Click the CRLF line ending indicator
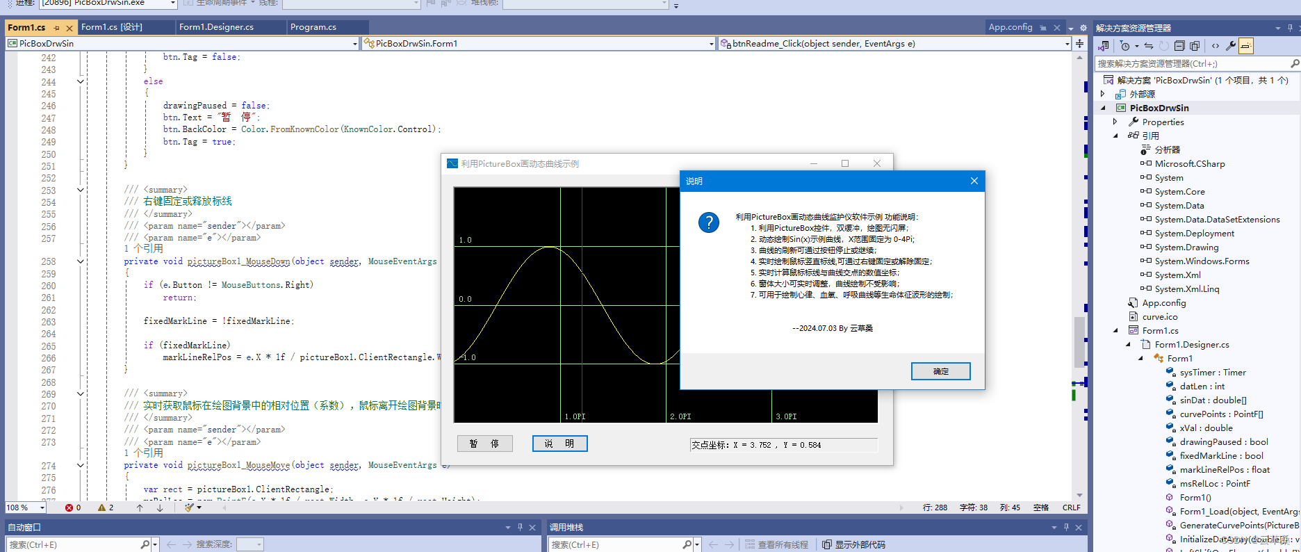Viewport: 1301px width, 552px height. (x=1071, y=508)
